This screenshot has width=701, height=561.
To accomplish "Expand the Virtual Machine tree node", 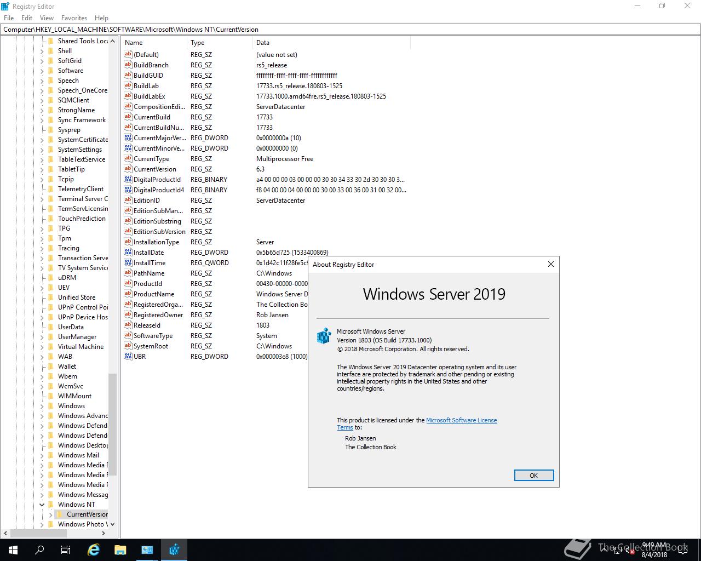I will click(x=42, y=347).
